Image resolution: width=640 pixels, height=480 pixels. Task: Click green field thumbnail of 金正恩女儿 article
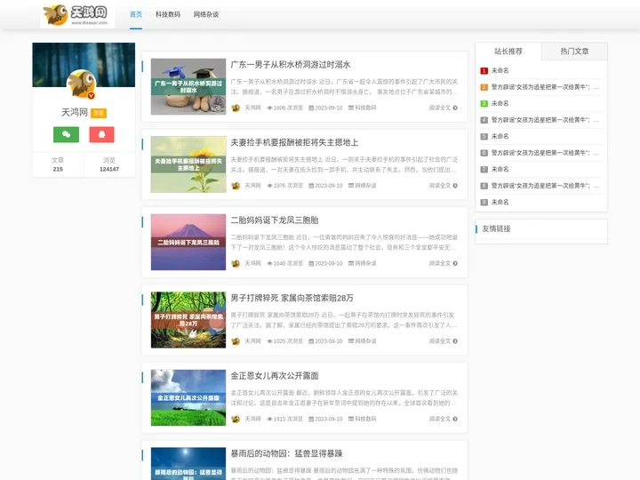[188, 397]
